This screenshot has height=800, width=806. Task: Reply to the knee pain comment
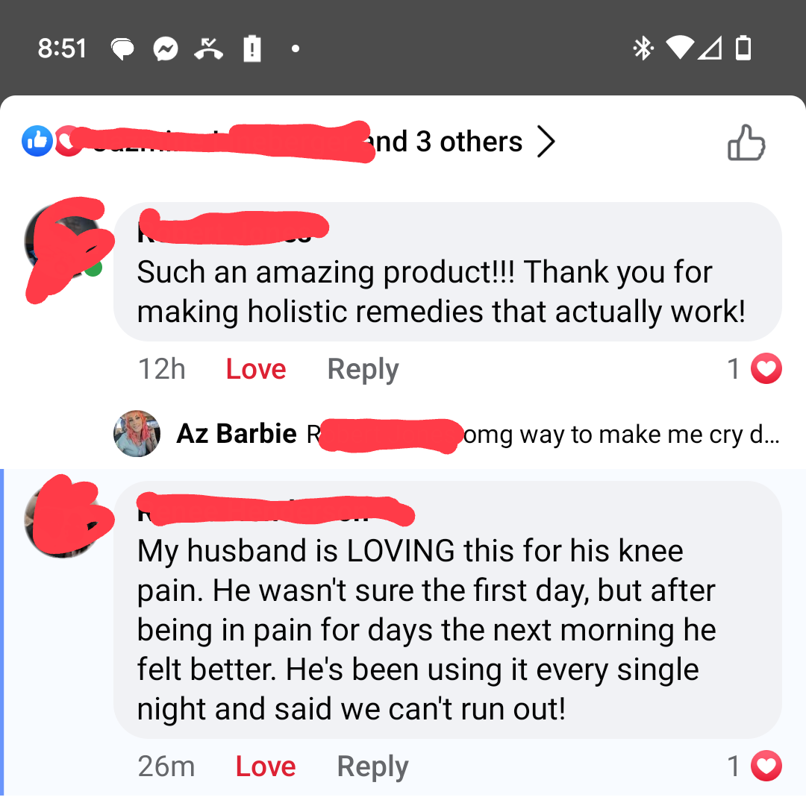point(372,766)
